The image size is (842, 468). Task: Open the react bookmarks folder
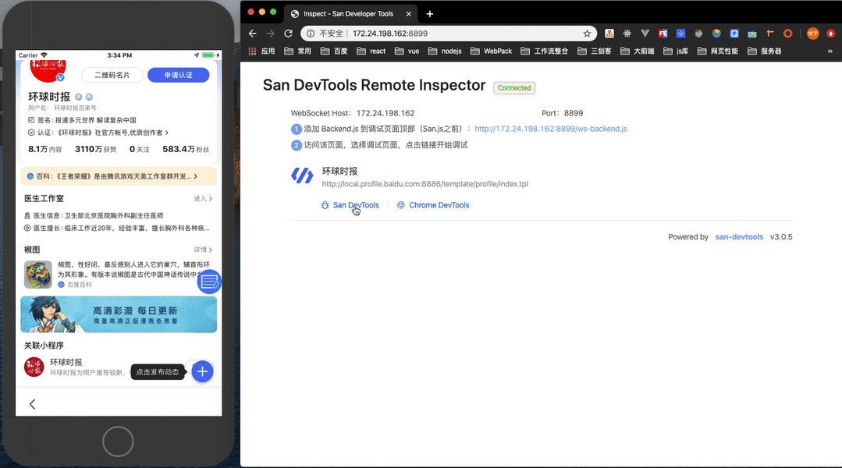click(371, 51)
